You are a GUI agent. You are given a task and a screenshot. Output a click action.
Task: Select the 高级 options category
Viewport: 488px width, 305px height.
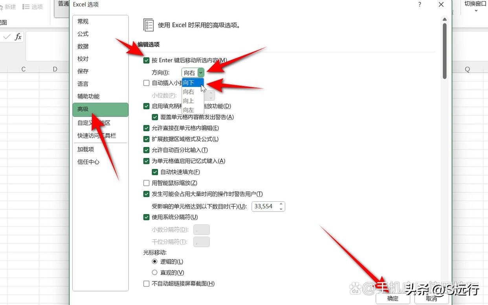100,109
